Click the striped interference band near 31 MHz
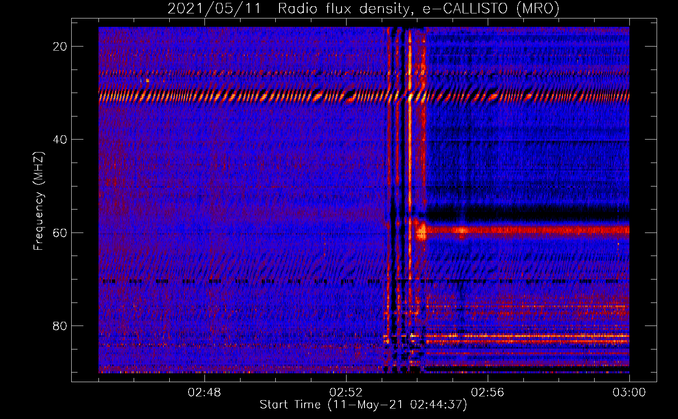678x419 pixels. pos(364,97)
